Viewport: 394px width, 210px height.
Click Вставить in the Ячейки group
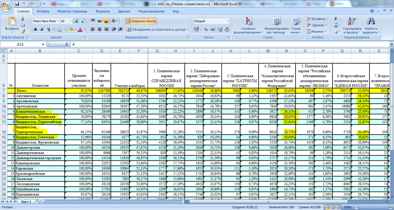317,19
